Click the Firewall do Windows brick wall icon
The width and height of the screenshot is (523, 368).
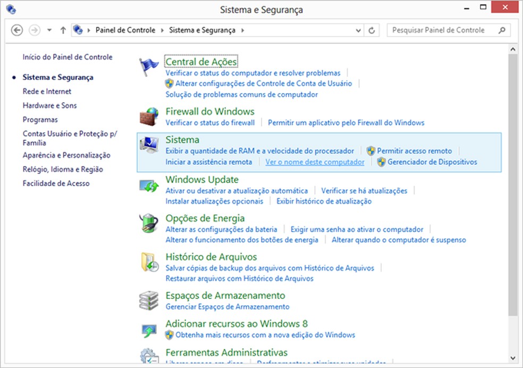pyautogui.click(x=149, y=116)
